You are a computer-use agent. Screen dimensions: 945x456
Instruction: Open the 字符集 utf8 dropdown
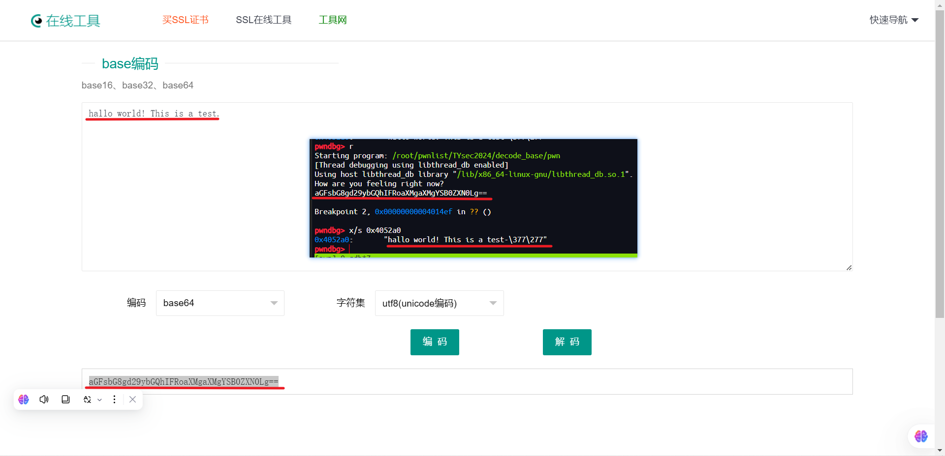click(x=439, y=303)
